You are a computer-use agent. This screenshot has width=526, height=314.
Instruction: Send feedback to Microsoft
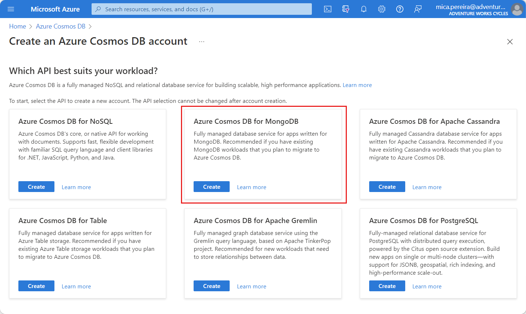[417, 9]
